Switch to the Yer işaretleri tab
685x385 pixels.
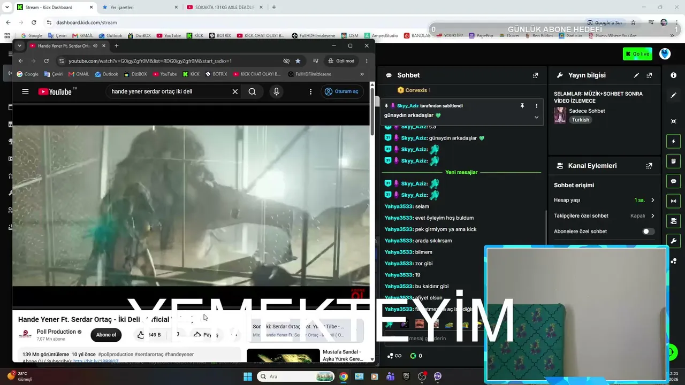click(139, 7)
